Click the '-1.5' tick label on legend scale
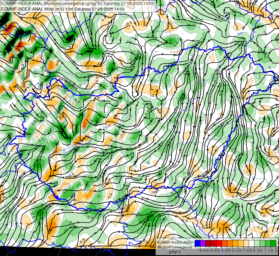The width and height of the screenshot is (279, 256). pyautogui.click(x=238, y=251)
